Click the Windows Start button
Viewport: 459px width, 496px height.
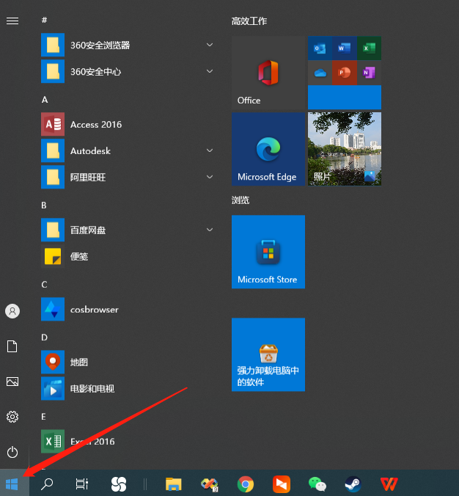tap(12, 484)
